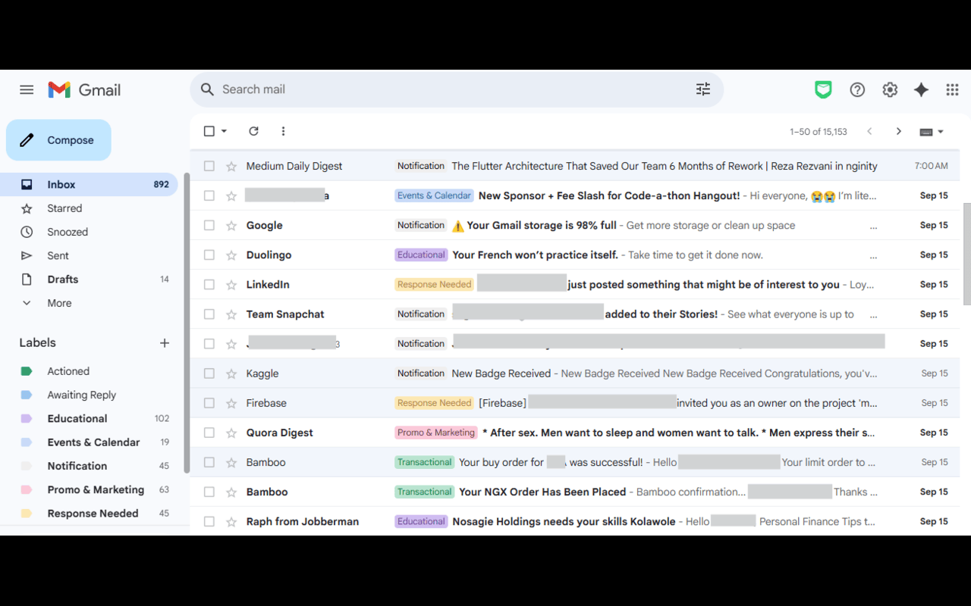Open the Educational label in sidebar
The width and height of the screenshot is (971, 606).
point(90,418)
